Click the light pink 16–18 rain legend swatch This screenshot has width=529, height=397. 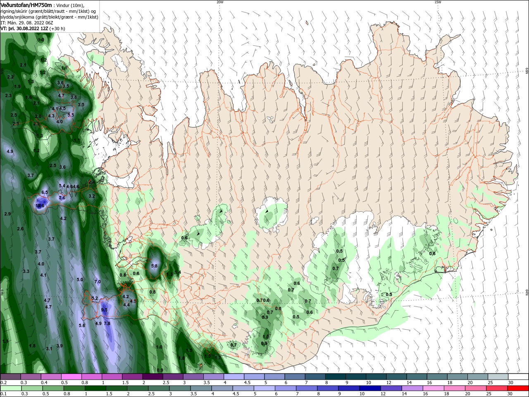[434, 388]
